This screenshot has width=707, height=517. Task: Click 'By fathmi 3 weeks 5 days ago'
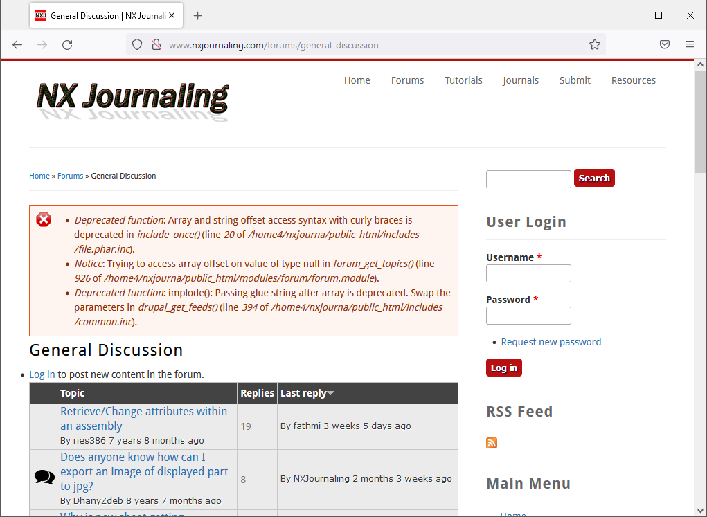pos(346,426)
